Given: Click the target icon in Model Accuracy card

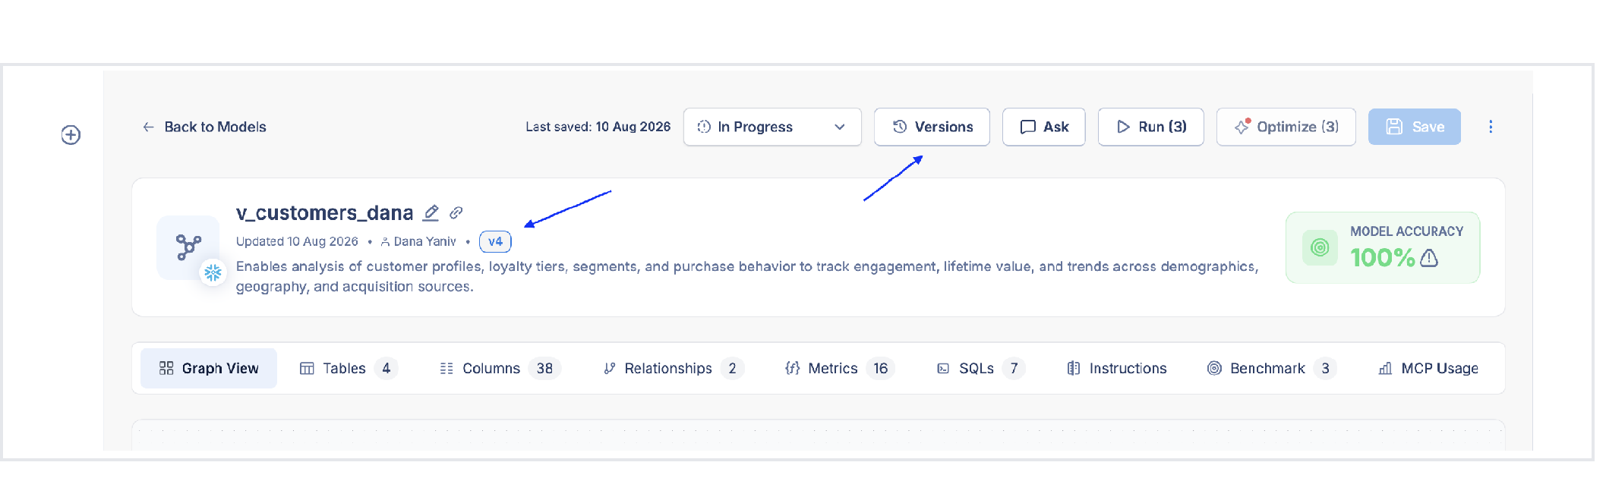Looking at the screenshot, I should click(x=1320, y=247).
